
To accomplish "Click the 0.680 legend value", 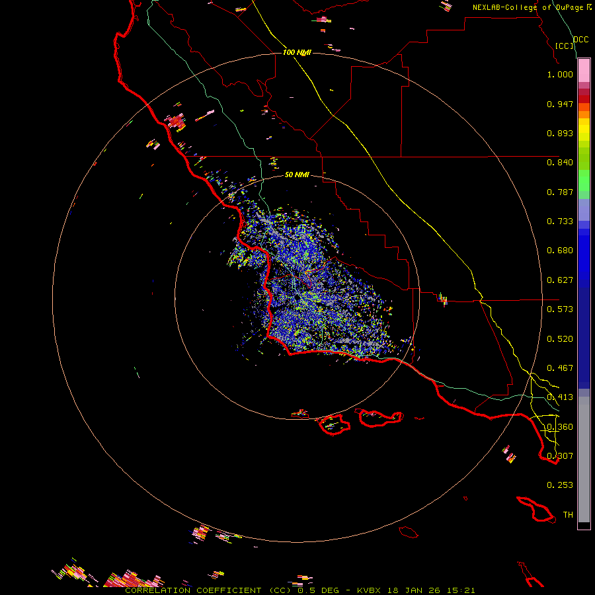I will [x=560, y=251].
